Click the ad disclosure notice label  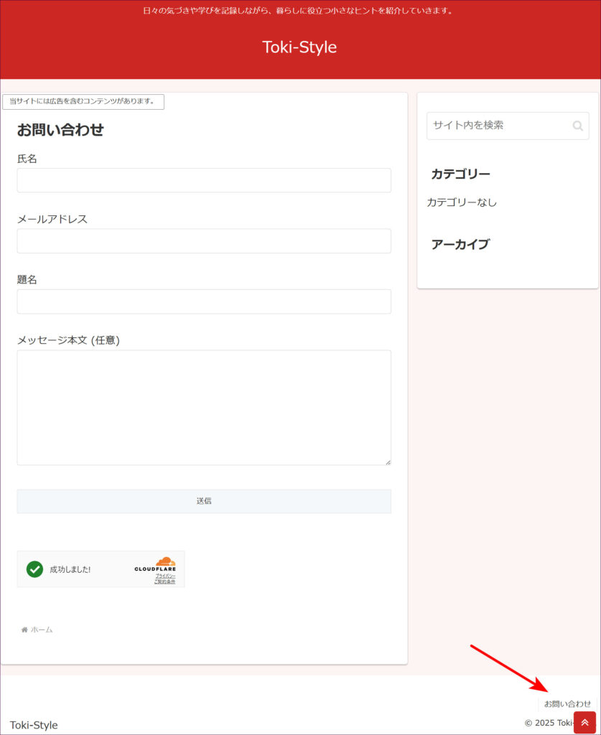(83, 101)
